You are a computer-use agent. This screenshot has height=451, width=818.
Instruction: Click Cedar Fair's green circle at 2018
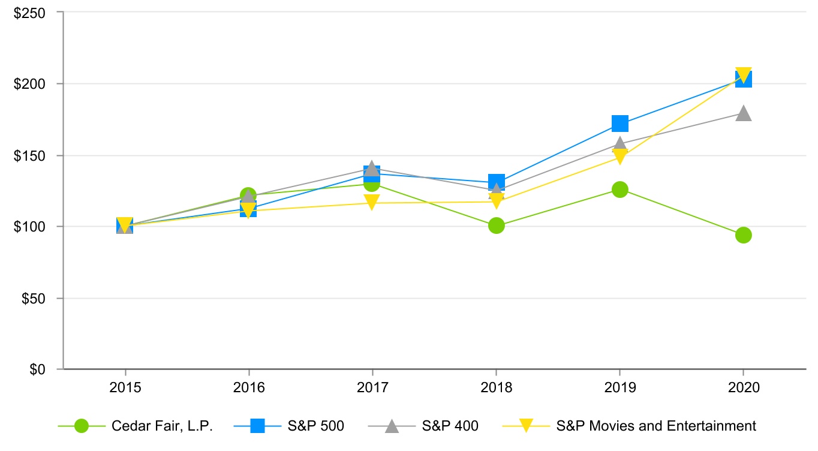tap(496, 225)
